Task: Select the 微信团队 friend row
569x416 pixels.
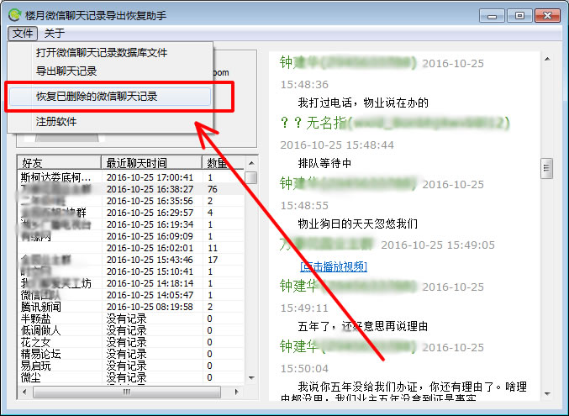Action: [131, 295]
